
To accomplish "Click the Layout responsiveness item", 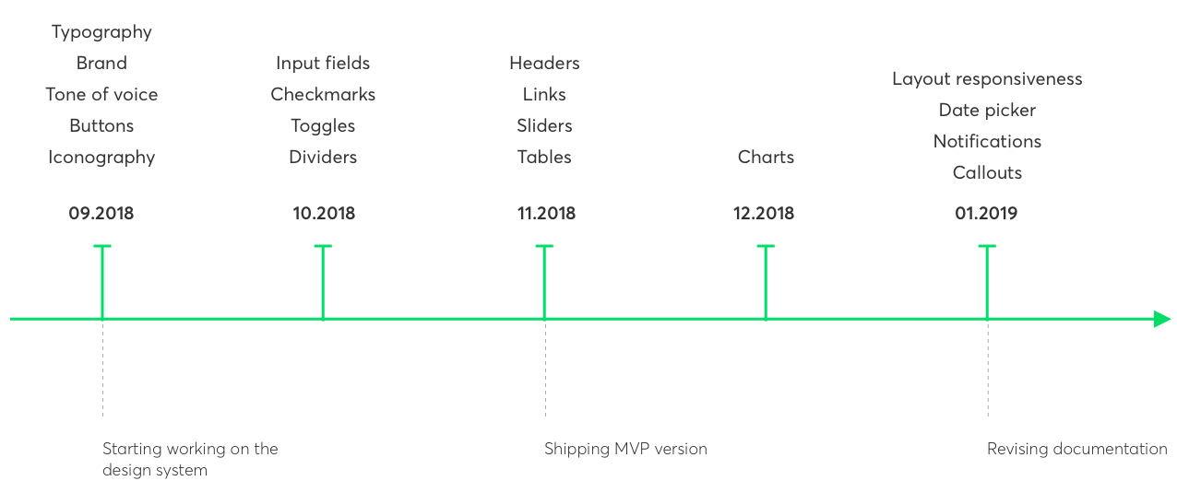I will point(987,79).
